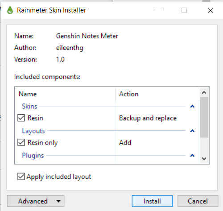
Task: Collapse the Layouts group chevron
Action: tap(192, 131)
